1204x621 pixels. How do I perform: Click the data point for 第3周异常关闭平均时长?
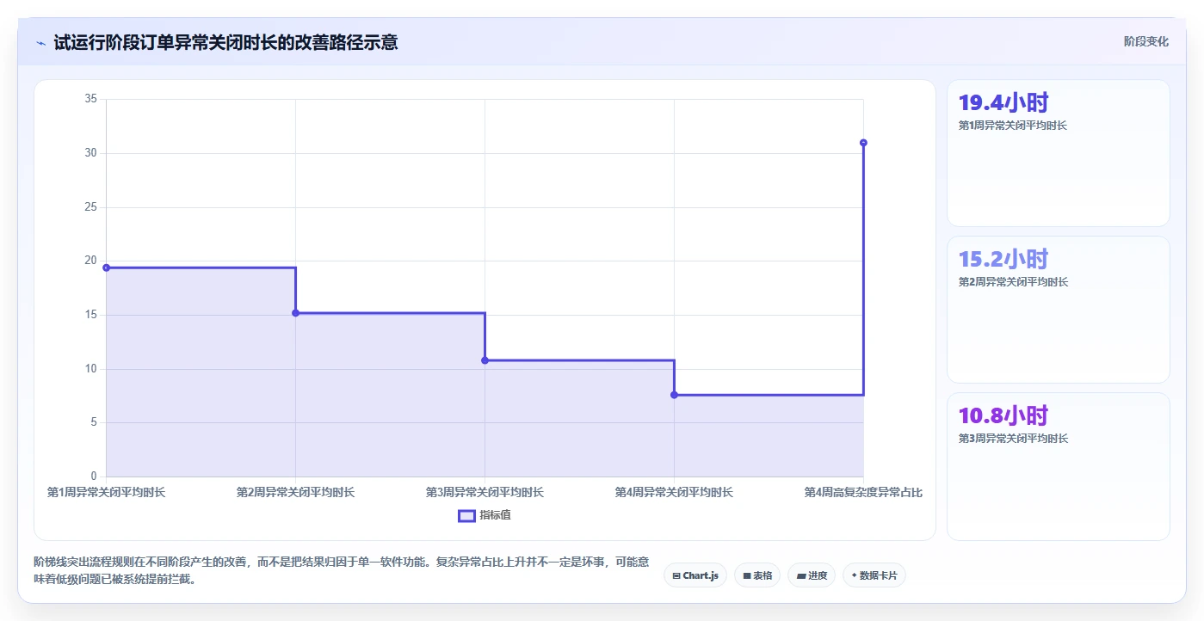(485, 360)
